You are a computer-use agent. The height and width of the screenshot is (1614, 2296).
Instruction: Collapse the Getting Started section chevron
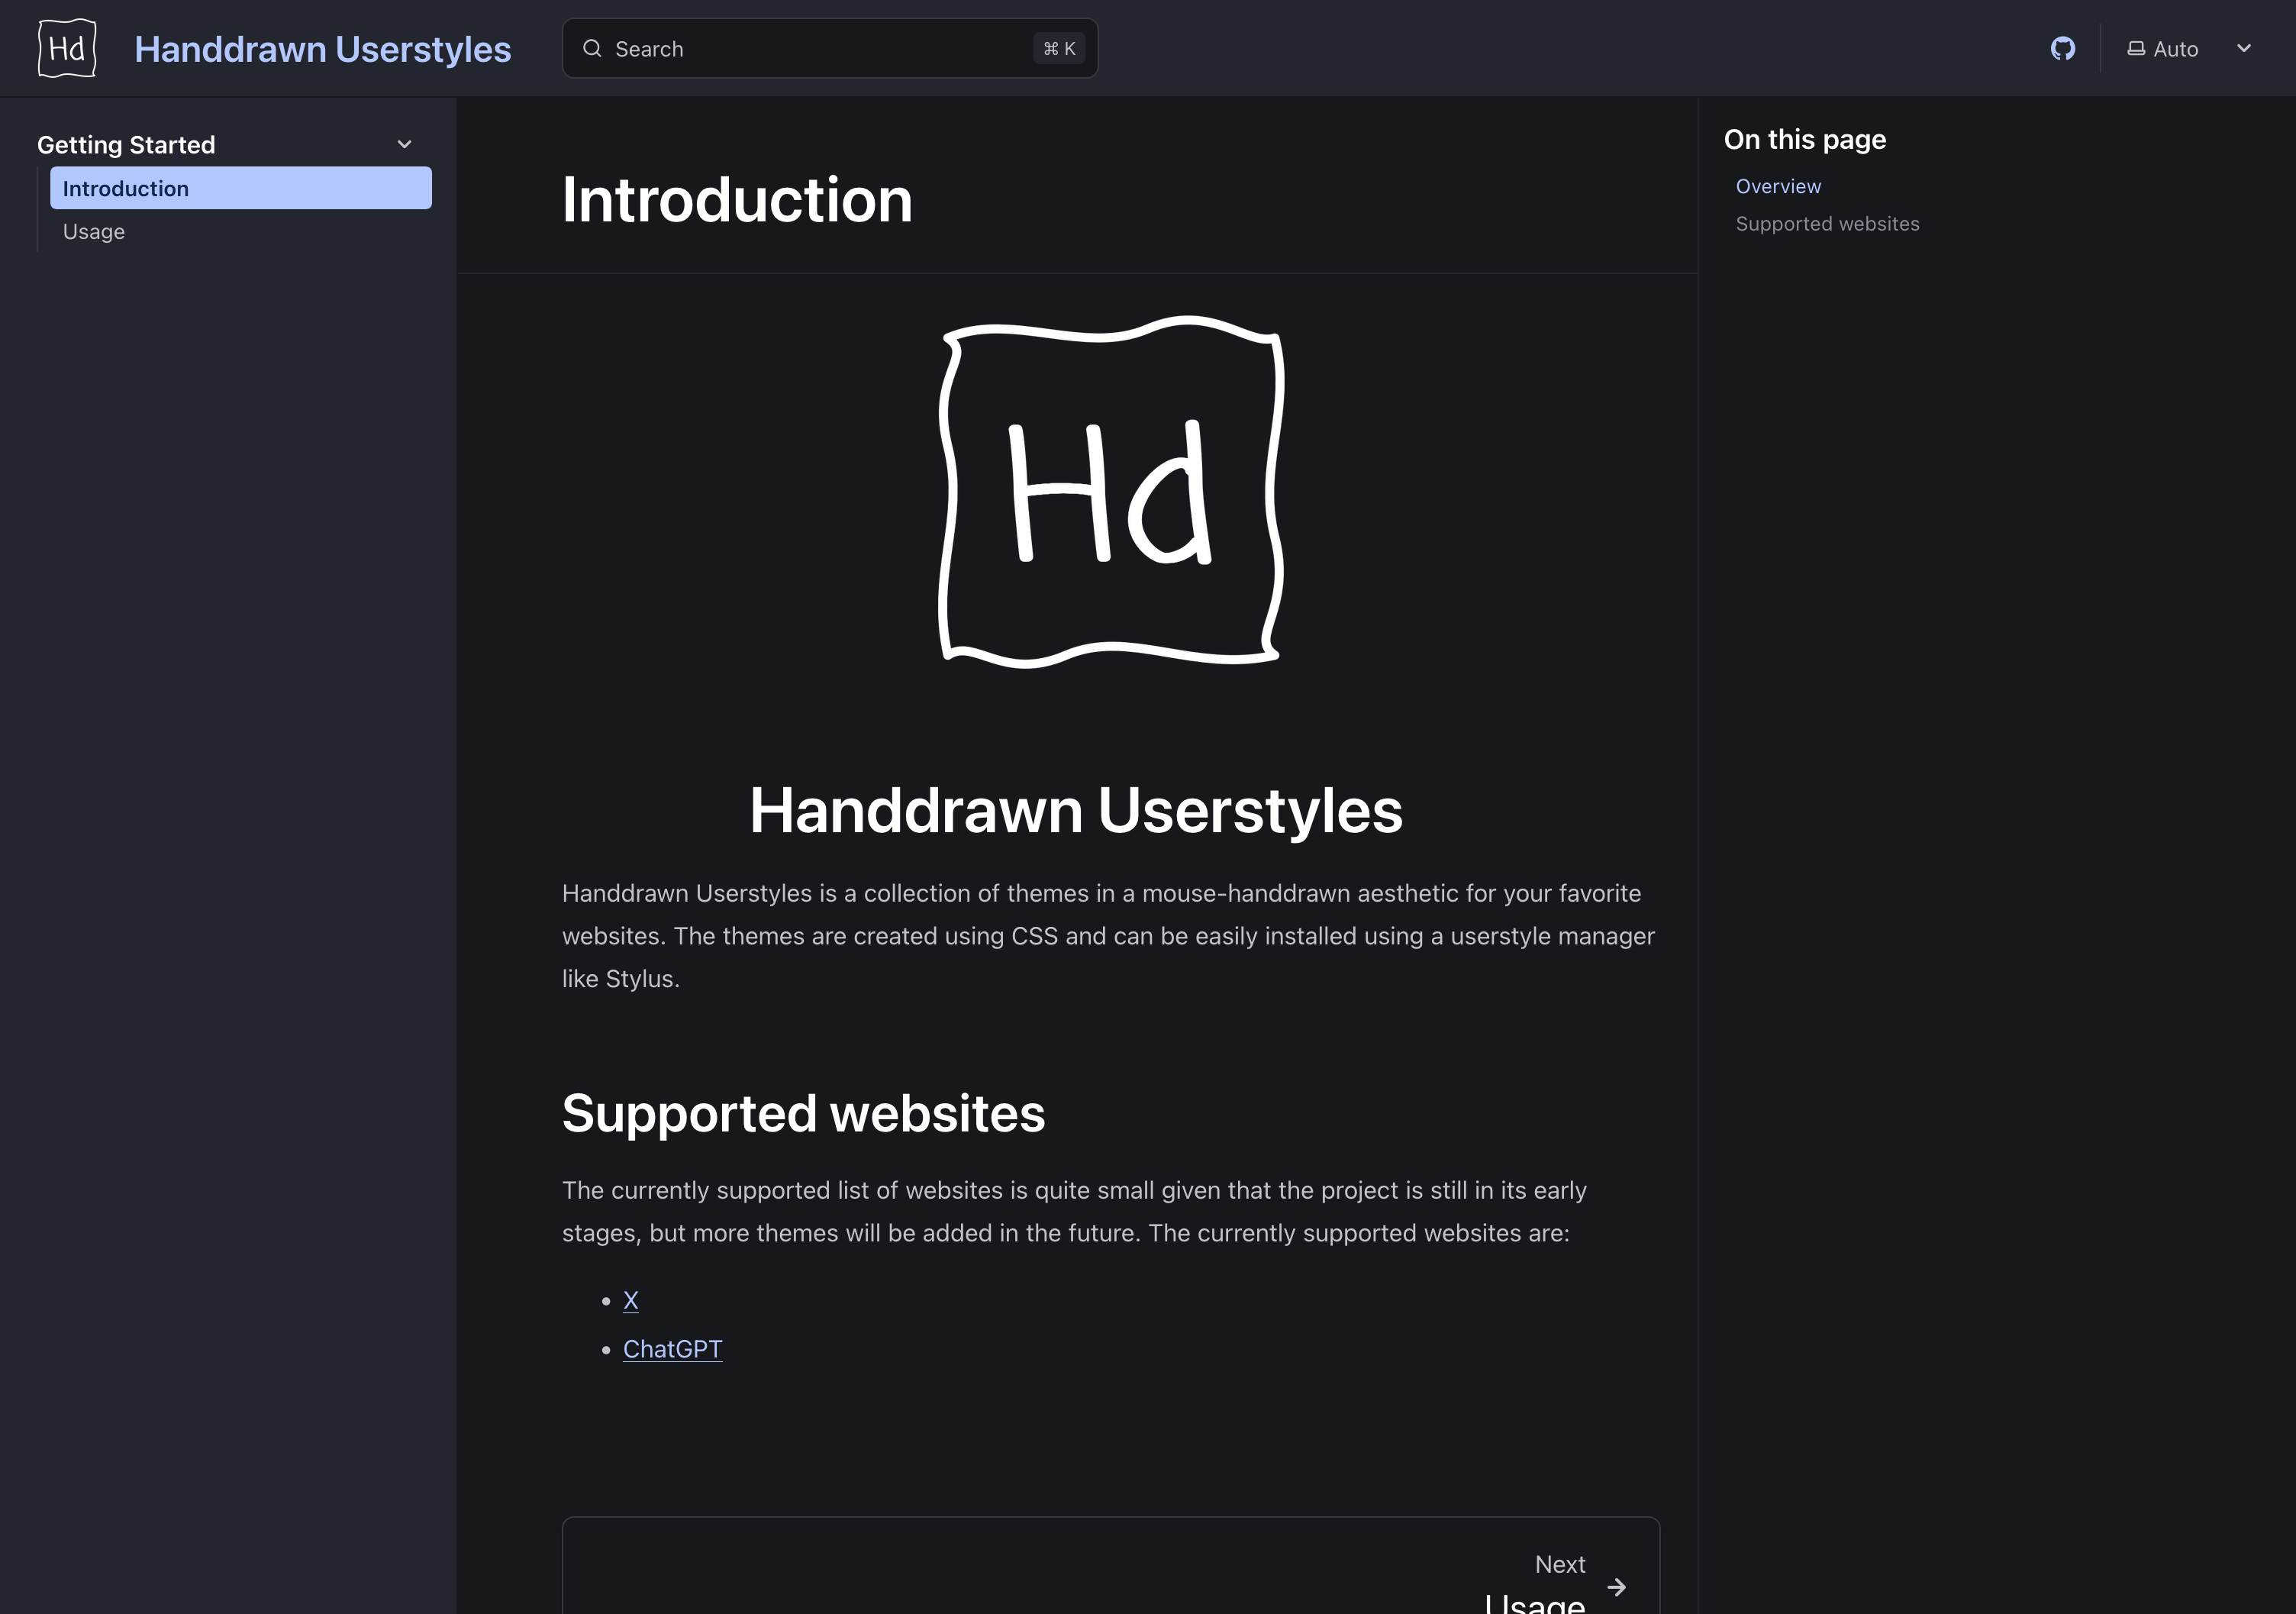[404, 144]
